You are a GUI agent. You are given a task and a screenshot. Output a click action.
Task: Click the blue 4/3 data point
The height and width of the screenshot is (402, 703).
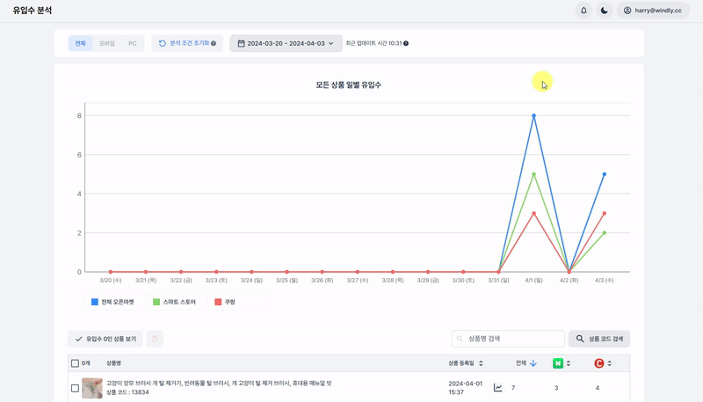(605, 174)
